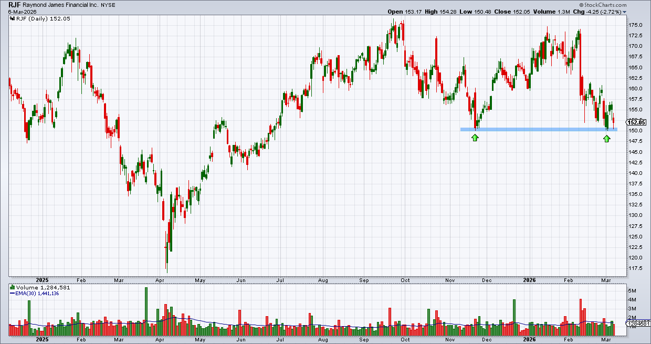Click the 175.0 price axis label
651x344 pixels.
pos(636,25)
